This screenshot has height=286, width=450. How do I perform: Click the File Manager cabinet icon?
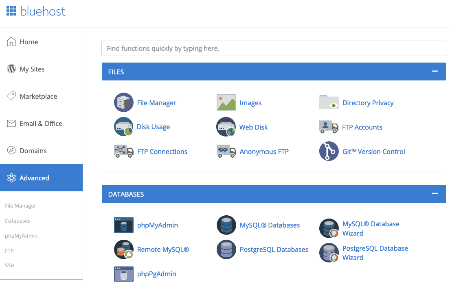124,102
